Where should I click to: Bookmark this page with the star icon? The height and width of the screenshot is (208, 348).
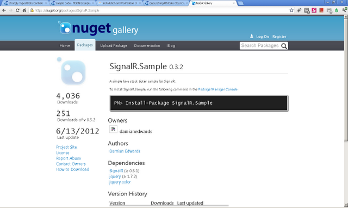tap(291, 10)
